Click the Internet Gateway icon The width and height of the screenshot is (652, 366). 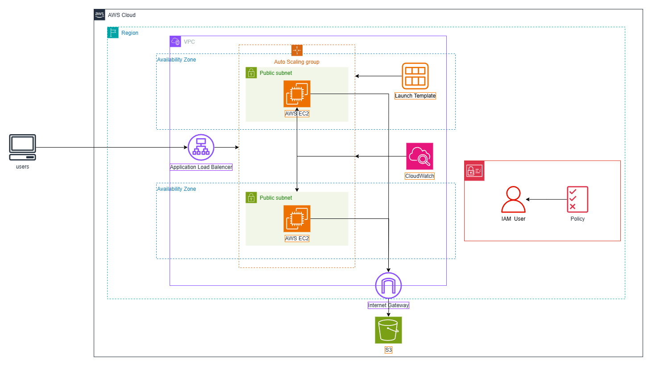(x=388, y=286)
